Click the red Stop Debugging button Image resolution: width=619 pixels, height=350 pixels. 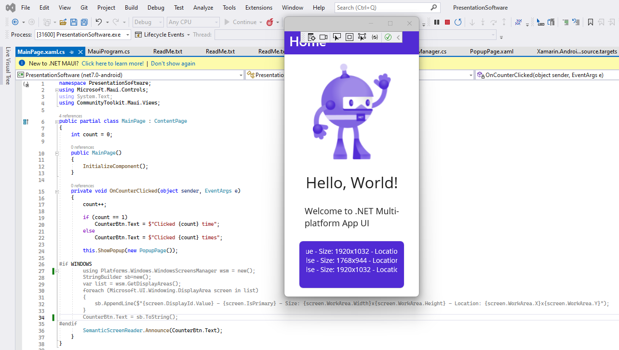pyautogui.click(x=447, y=22)
